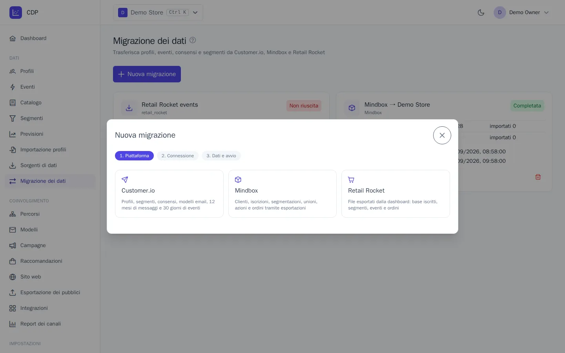Image resolution: width=565 pixels, height=353 pixels.
Task: Open Esportazione dei pubblici
Action: pos(50,293)
